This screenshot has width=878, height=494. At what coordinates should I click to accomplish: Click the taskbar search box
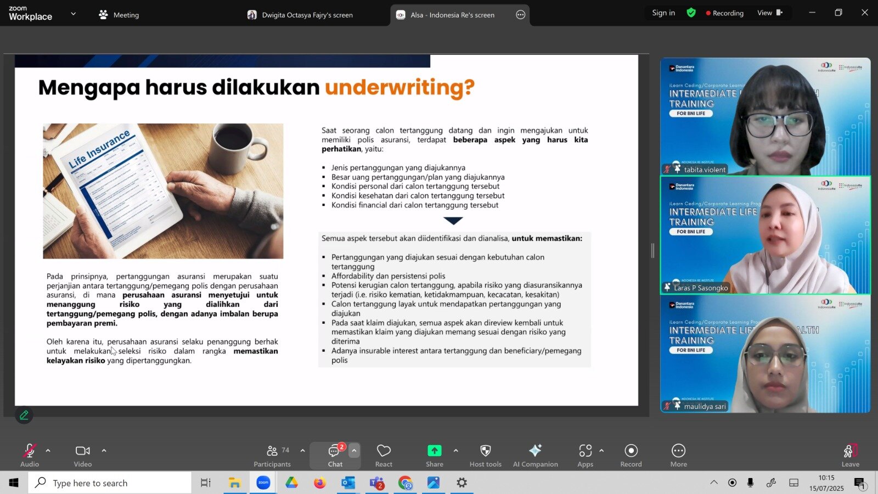110,482
